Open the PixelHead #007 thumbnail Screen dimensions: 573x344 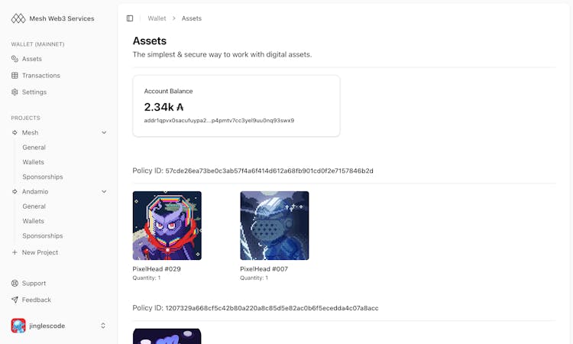[x=274, y=226]
